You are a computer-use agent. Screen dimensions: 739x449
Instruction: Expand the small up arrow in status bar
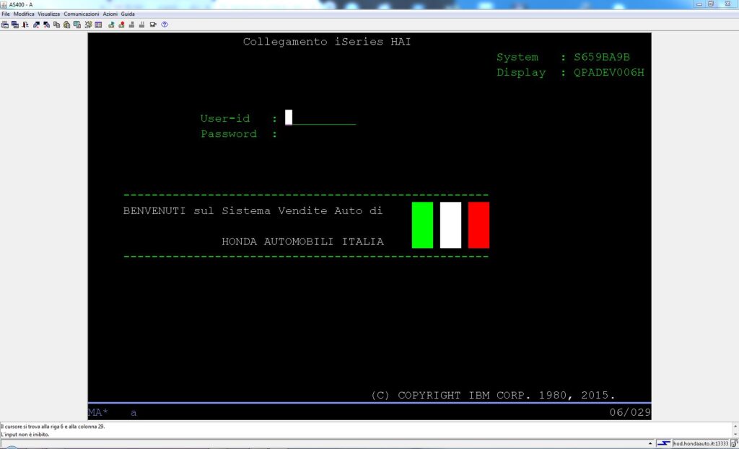649,443
